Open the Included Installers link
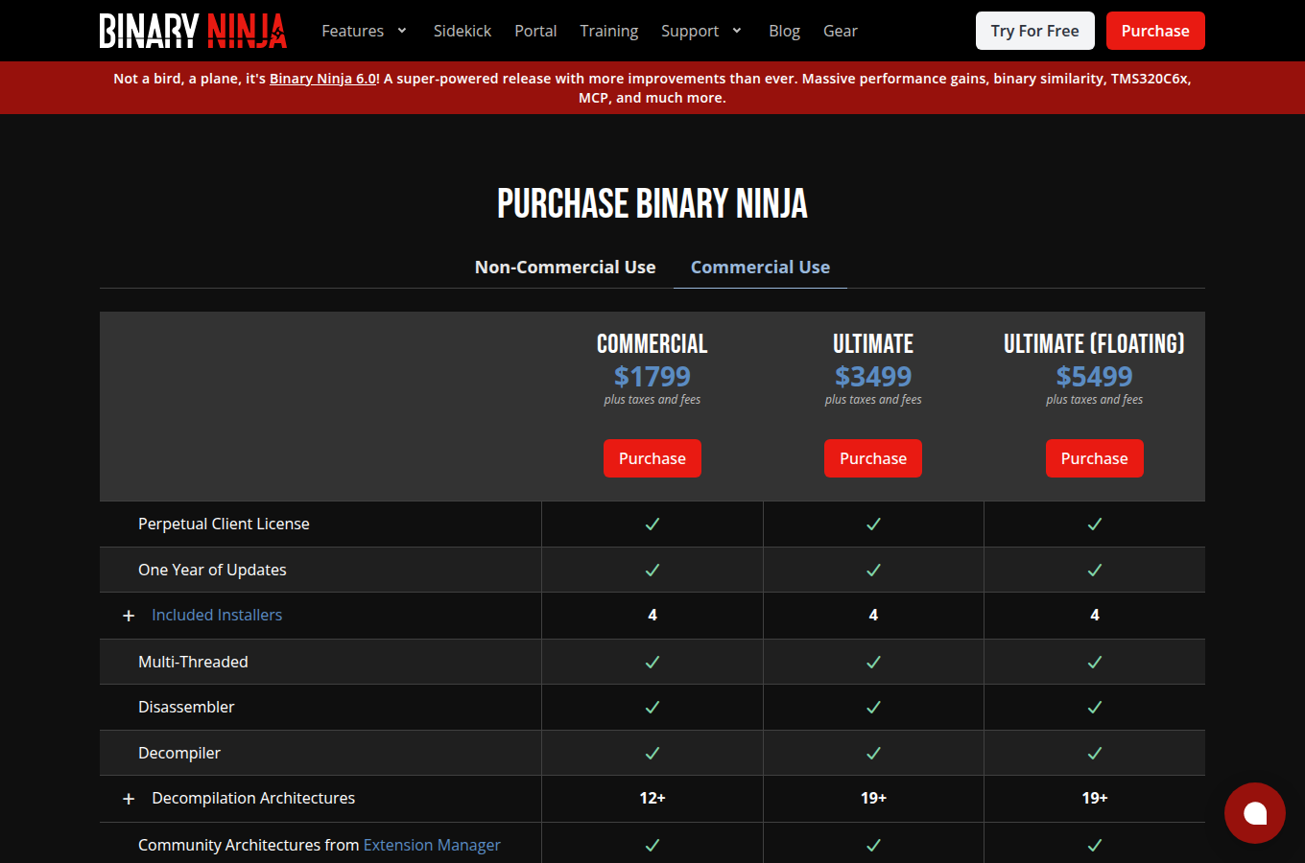The image size is (1305, 863). pyautogui.click(x=217, y=616)
